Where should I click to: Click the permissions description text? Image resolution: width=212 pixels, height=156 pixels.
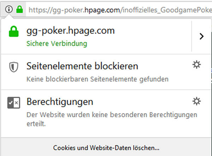[112, 119]
